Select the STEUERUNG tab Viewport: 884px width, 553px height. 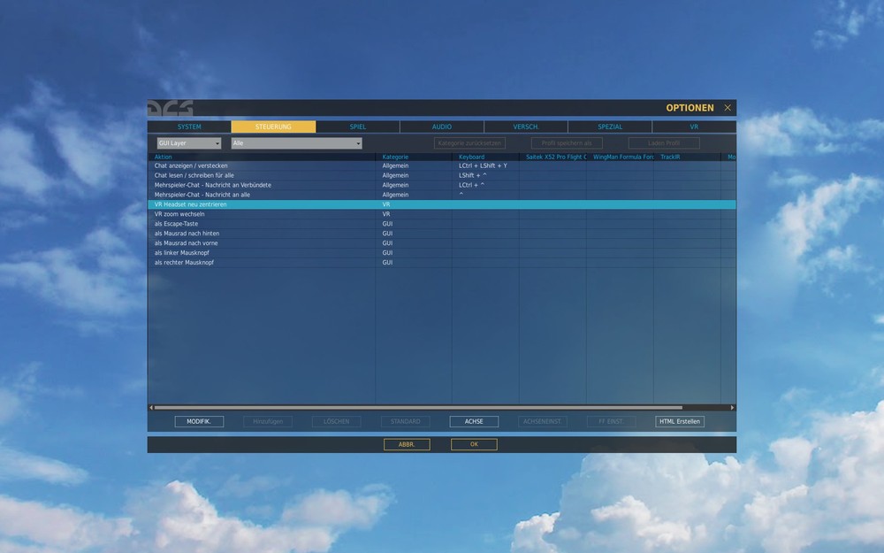[273, 127]
